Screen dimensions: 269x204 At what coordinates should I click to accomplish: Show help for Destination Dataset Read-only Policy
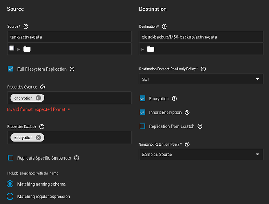tap(203, 69)
